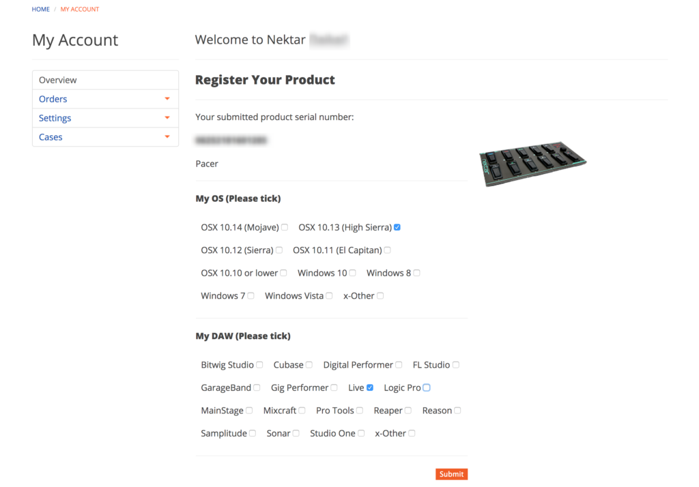Go to the HOME breadcrumb link
The image size is (699, 487).
click(x=41, y=10)
